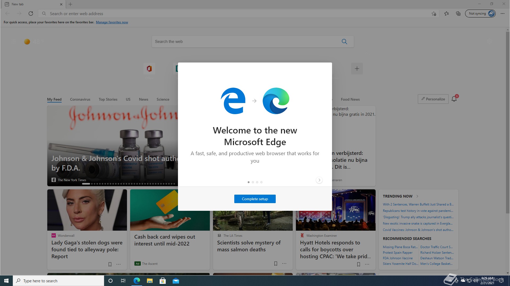The height and width of the screenshot is (286, 510).
Task: Open the Windows Start menu
Action: (6, 281)
